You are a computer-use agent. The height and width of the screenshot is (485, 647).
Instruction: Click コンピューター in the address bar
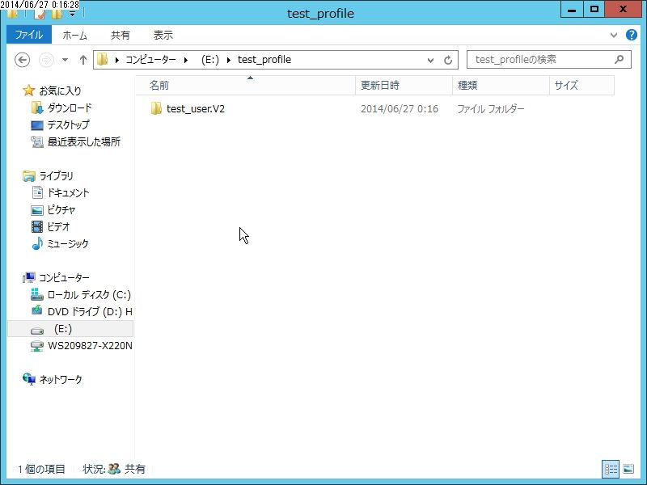point(150,60)
